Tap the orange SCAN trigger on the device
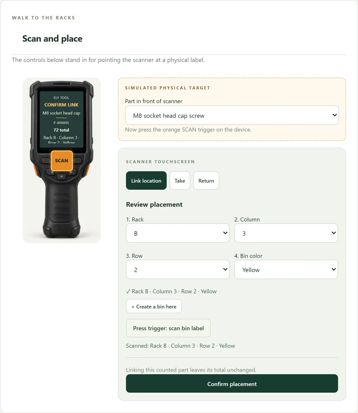The height and width of the screenshot is (413, 358). pyautogui.click(x=62, y=161)
